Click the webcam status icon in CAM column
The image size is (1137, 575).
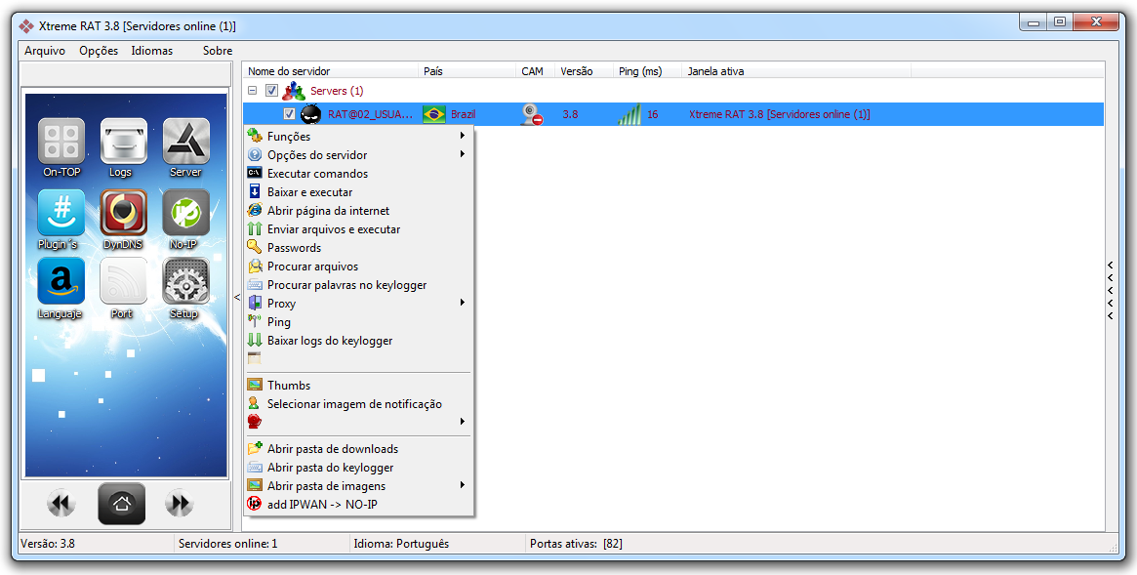532,114
